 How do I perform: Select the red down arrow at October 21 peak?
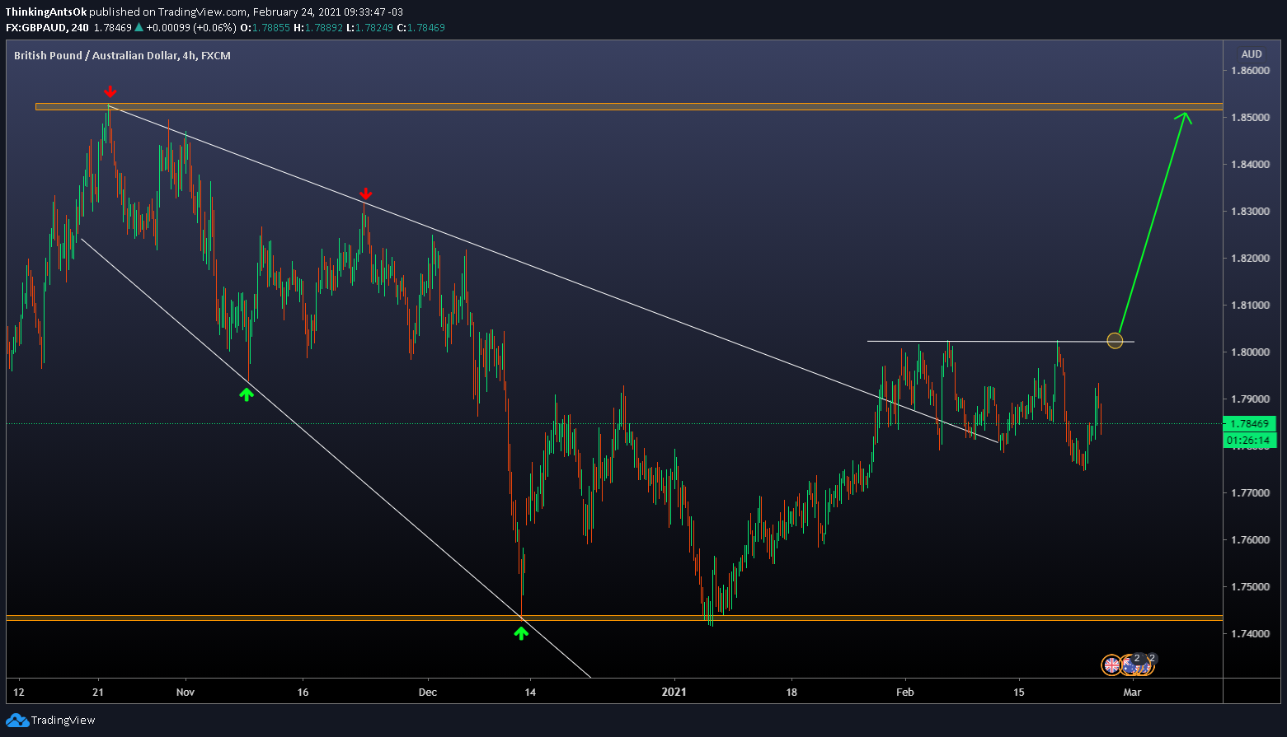point(110,91)
